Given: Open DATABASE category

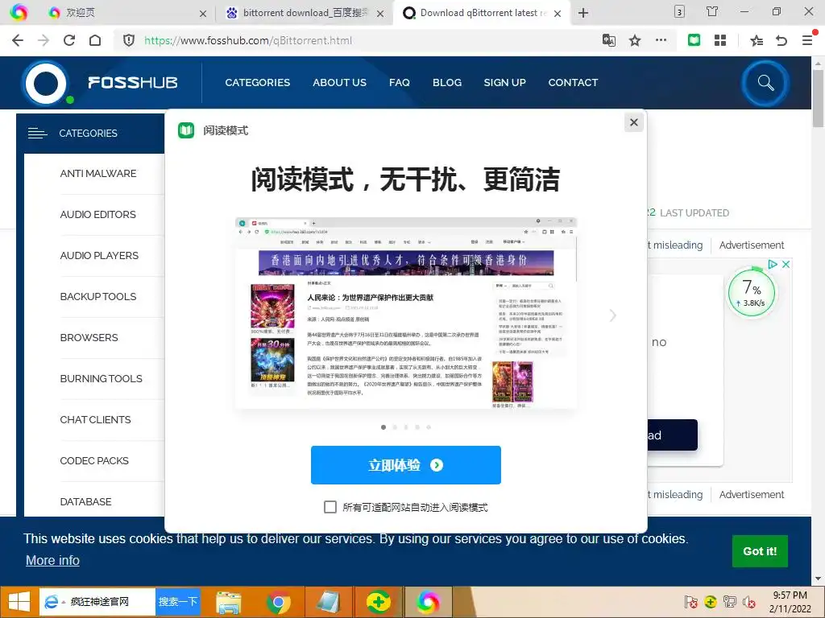Looking at the screenshot, I should (85, 501).
